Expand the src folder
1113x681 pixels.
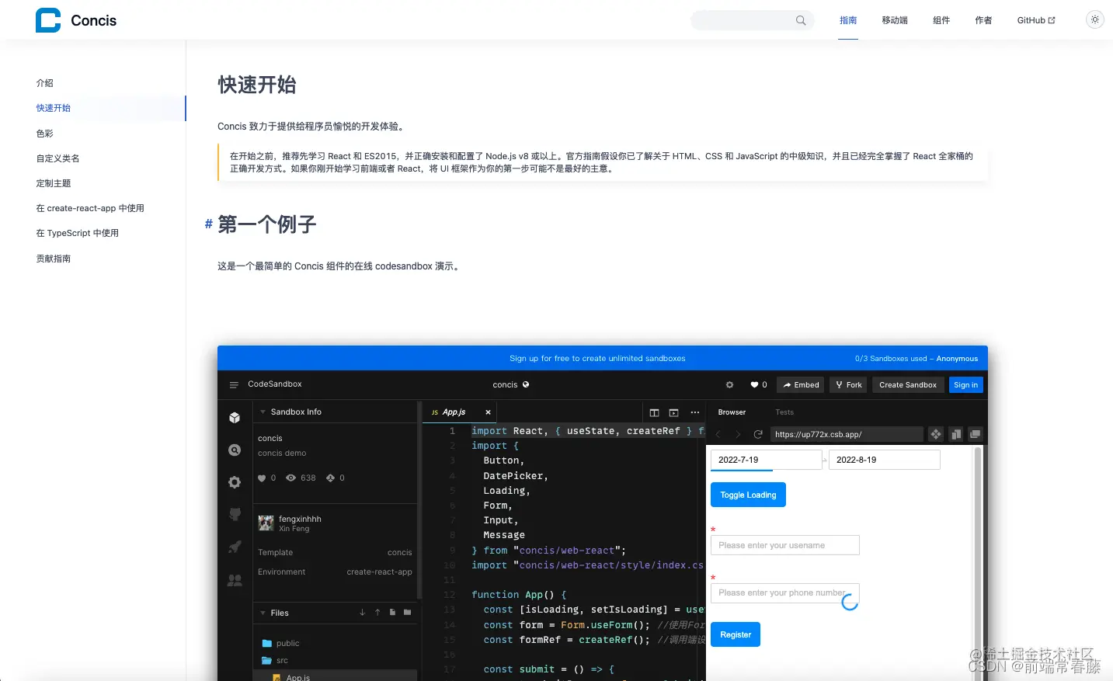coord(281,660)
